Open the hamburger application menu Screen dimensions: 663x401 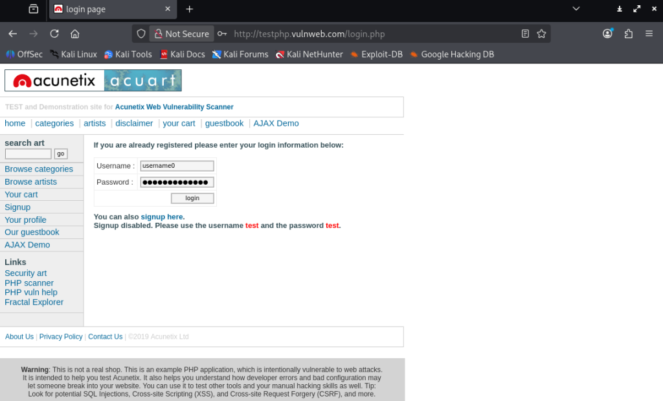tap(649, 34)
